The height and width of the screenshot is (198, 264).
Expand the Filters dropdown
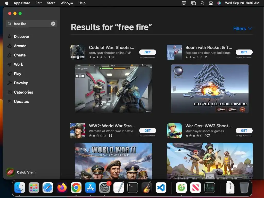tap(242, 28)
